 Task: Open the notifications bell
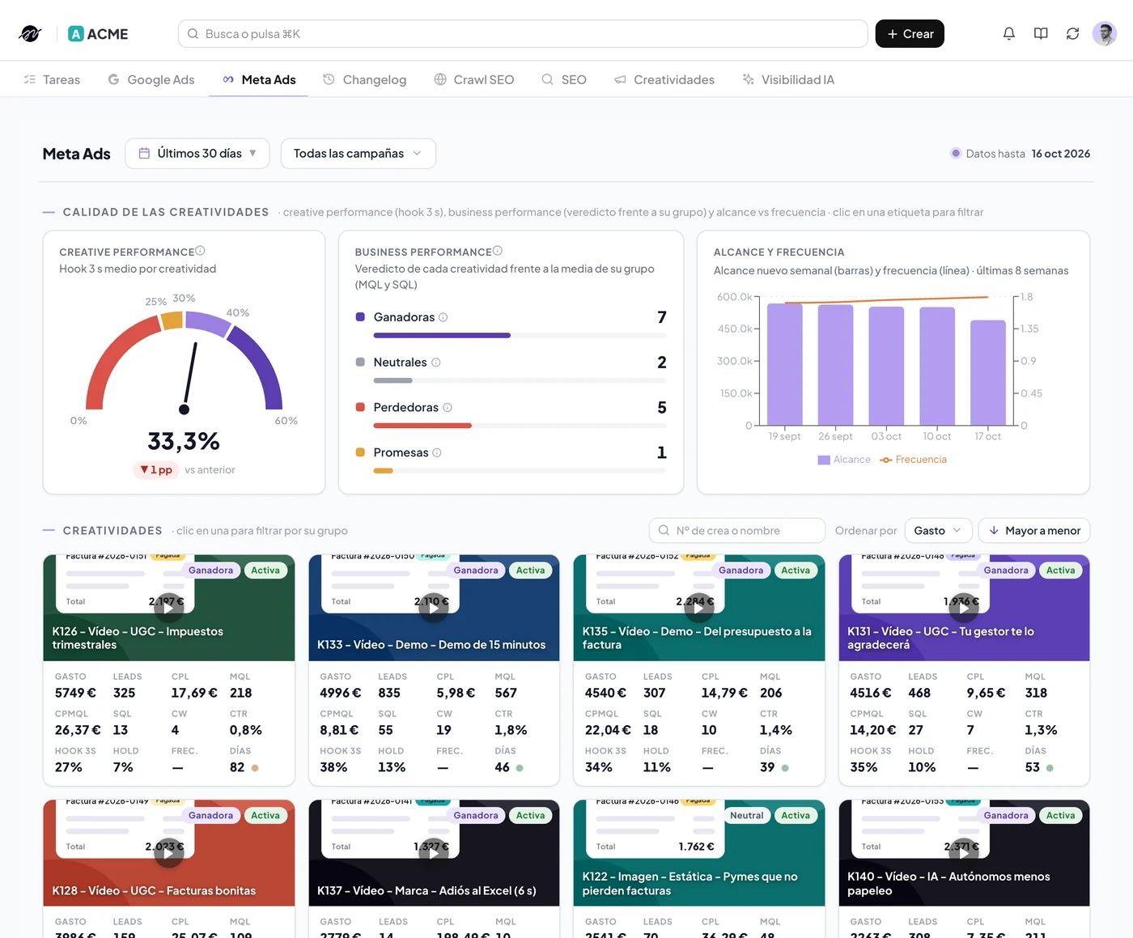tap(1008, 34)
